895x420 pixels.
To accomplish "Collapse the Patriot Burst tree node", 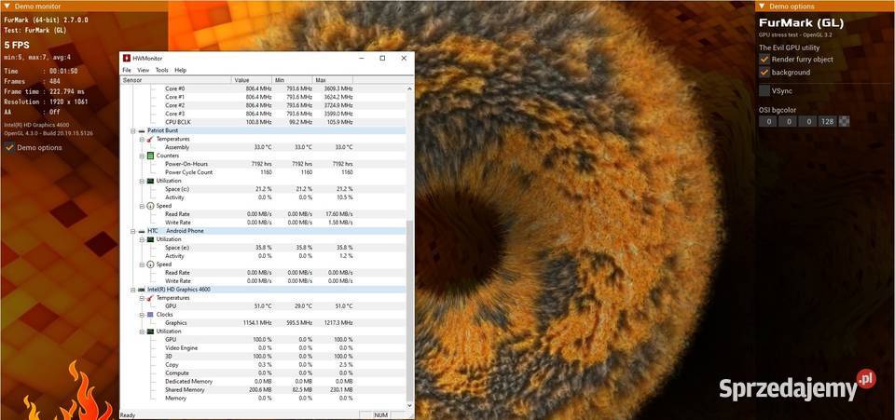I will pos(133,130).
